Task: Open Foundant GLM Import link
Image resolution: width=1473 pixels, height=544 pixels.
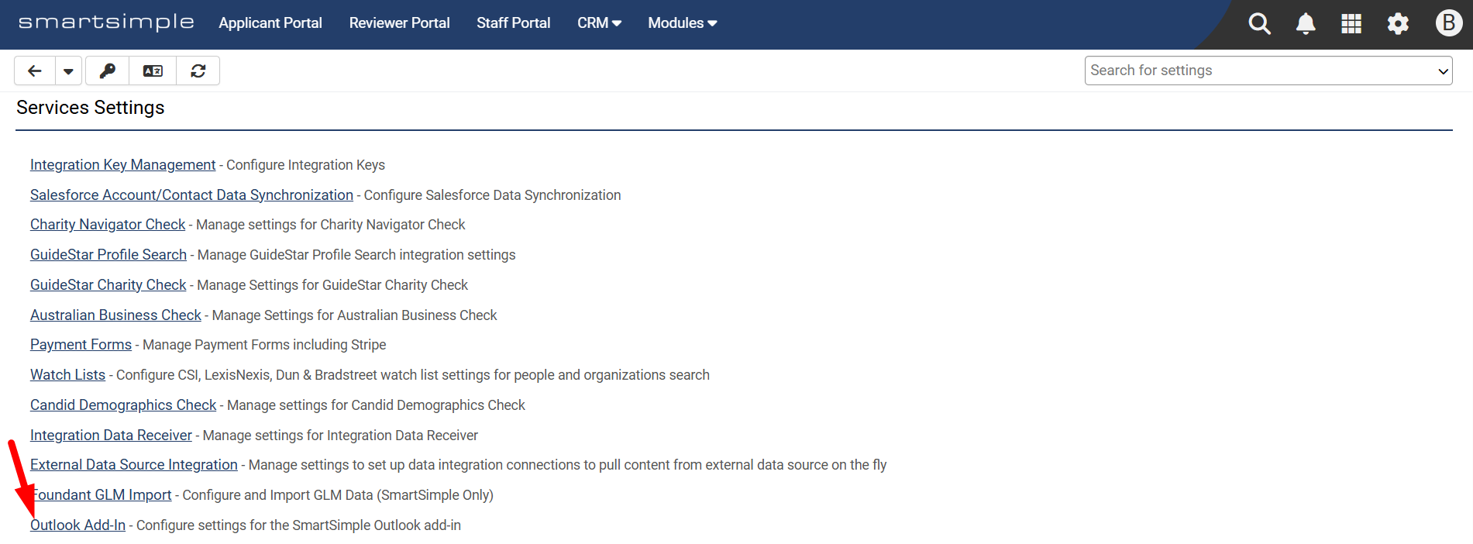Action: [x=101, y=495]
